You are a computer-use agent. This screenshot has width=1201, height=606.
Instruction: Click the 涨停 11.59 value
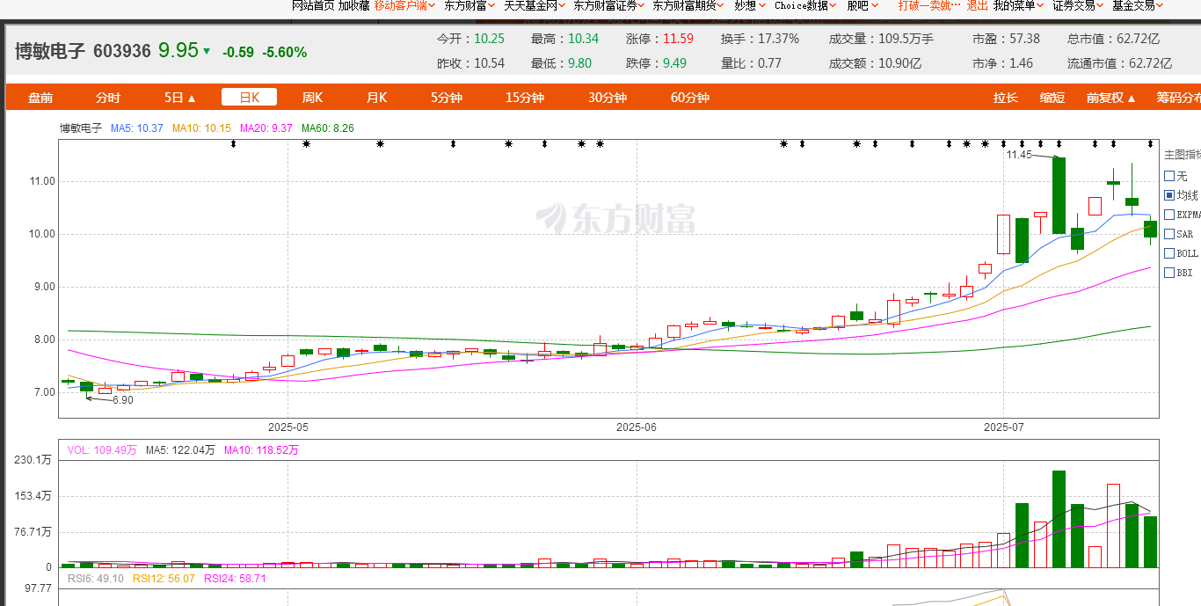tap(678, 39)
